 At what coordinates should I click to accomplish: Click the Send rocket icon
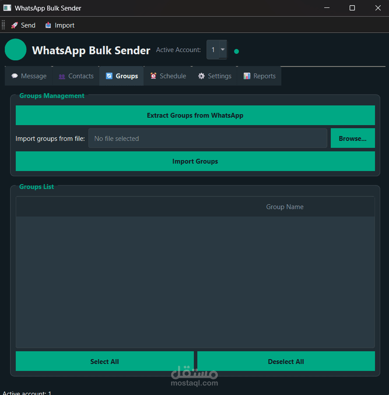coord(14,25)
